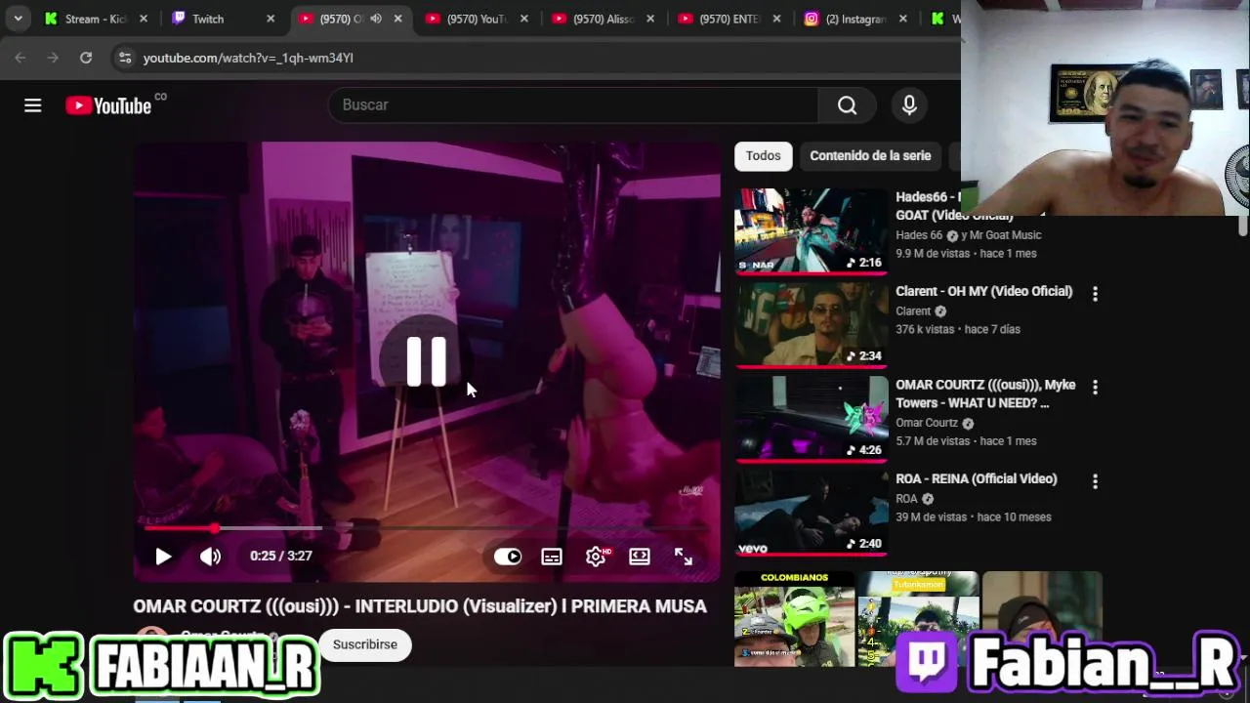1250x703 pixels.
Task: Close the currently playing YouTube tab
Action: pos(397,19)
